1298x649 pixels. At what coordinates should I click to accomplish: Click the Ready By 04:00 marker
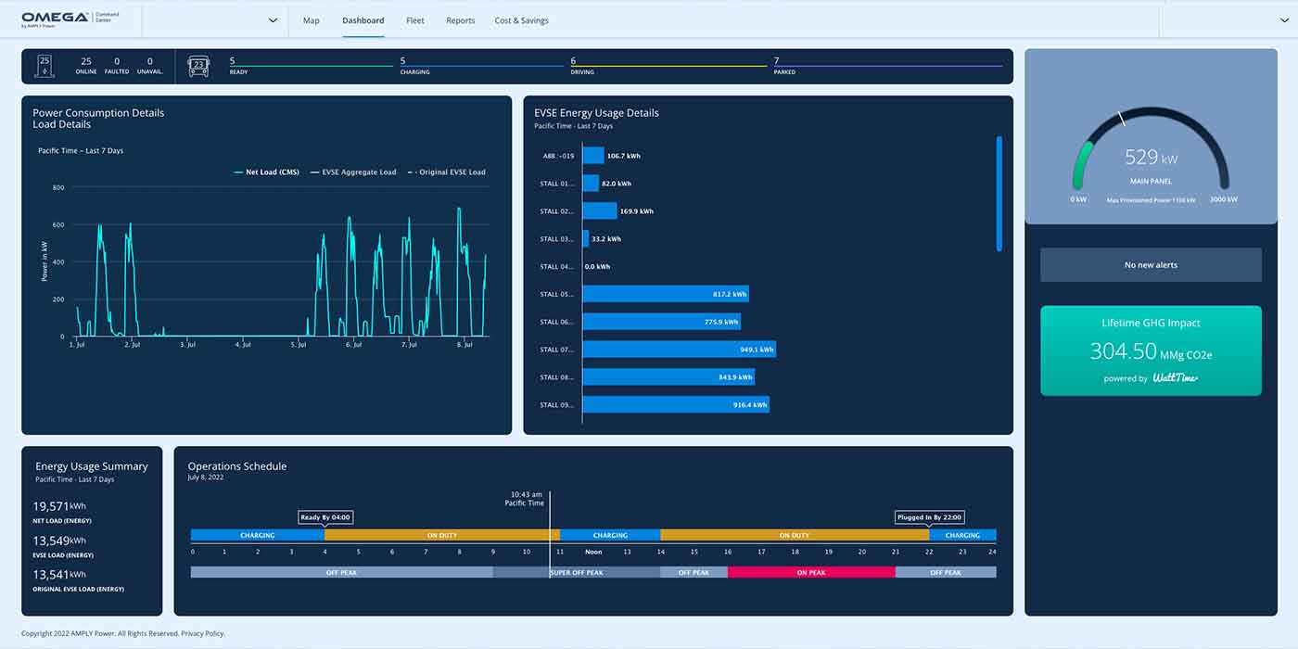324,516
